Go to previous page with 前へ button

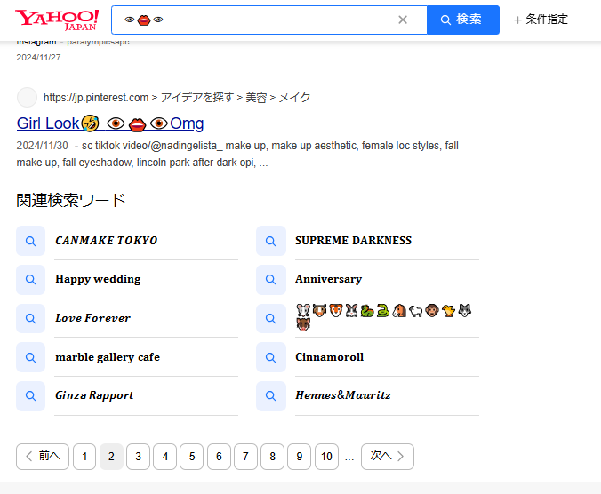(x=43, y=457)
